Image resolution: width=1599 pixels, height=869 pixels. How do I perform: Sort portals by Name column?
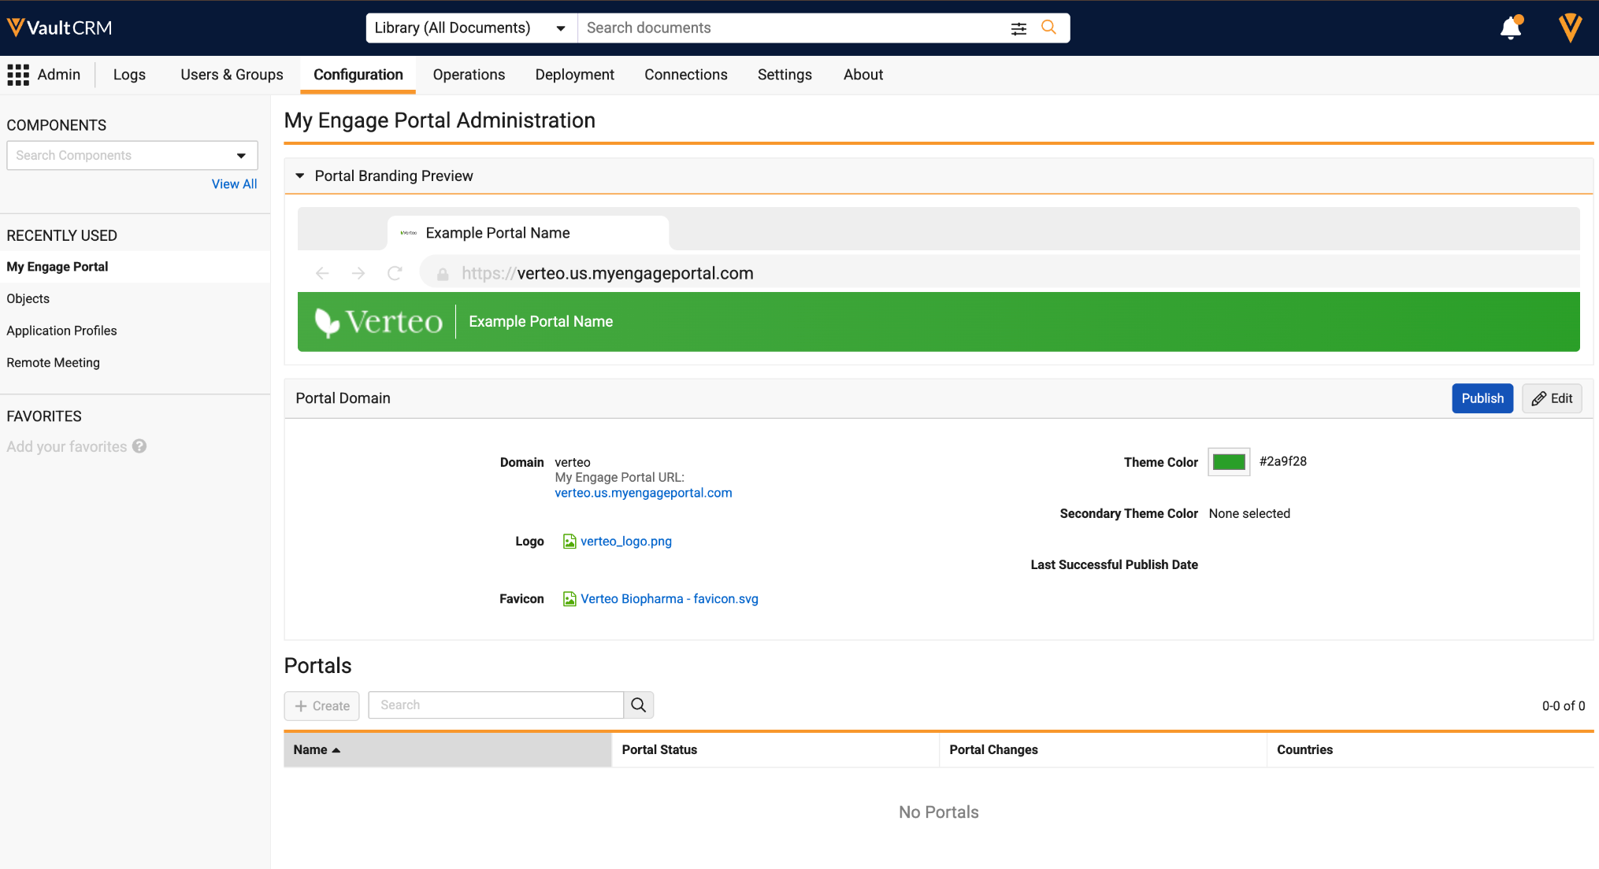[x=447, y=750]
